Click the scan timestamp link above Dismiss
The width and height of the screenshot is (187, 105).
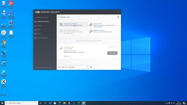pos(113,47)
